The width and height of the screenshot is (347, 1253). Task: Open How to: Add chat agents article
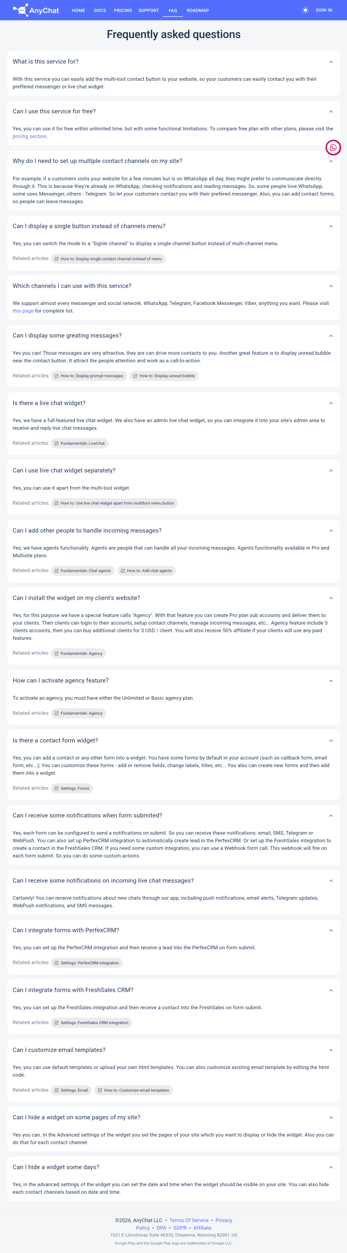tap(147, 571)
